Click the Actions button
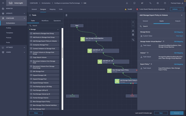The width and height of the screenshot is (186, 116). 175,9
